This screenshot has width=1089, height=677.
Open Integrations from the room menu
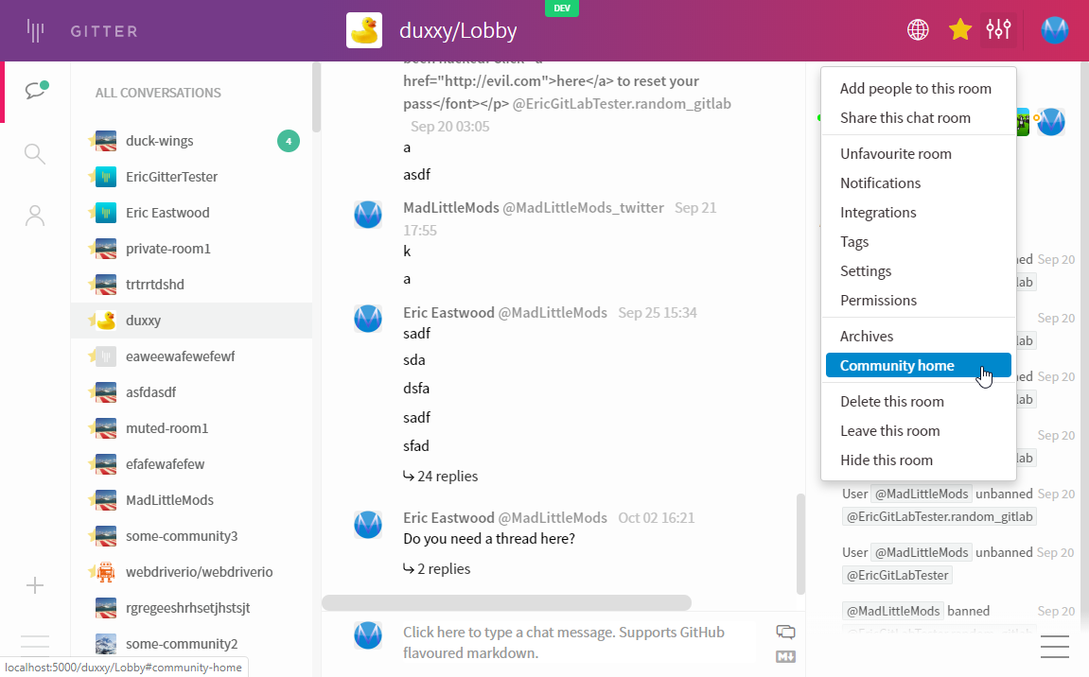tap(918, 213)
